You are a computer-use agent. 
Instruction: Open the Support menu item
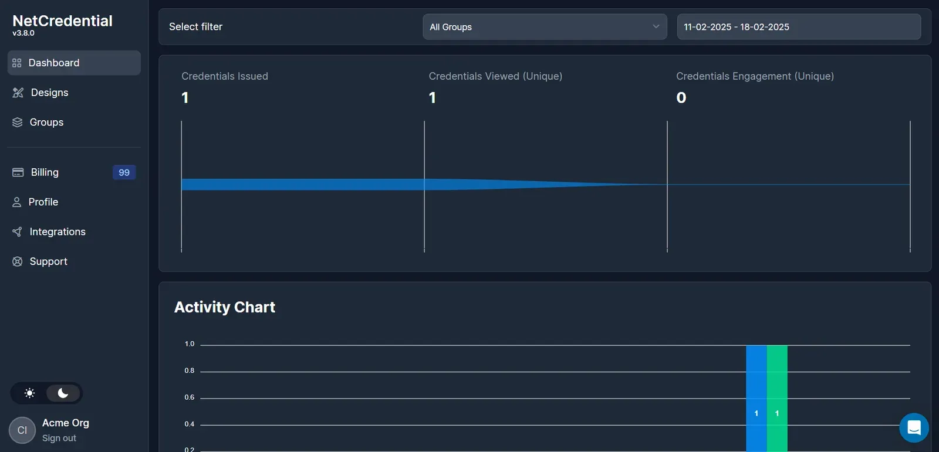[74, 261]
